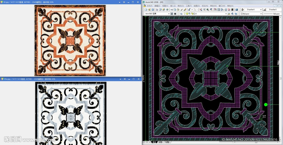The height and width of the screenshot is (145, 283).
Task: Open the 文件(F) menu
Action: point(150,6)
